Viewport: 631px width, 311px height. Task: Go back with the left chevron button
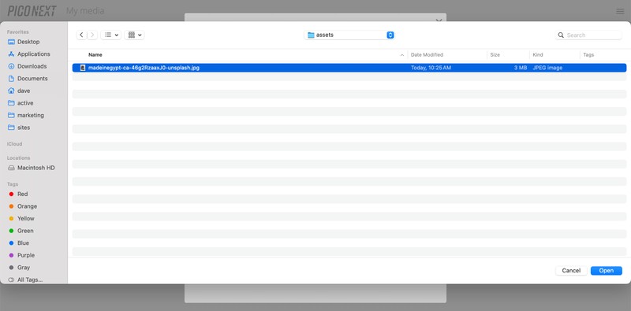point(81,35)
